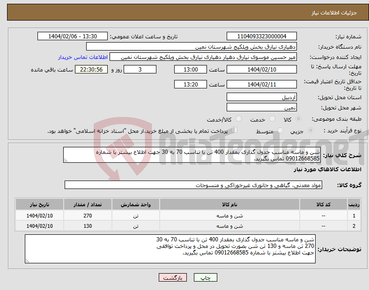369x290 pixels.
Task: Click the announcement date field 1404/02/06 - 13:30
Action: point(73,36)
